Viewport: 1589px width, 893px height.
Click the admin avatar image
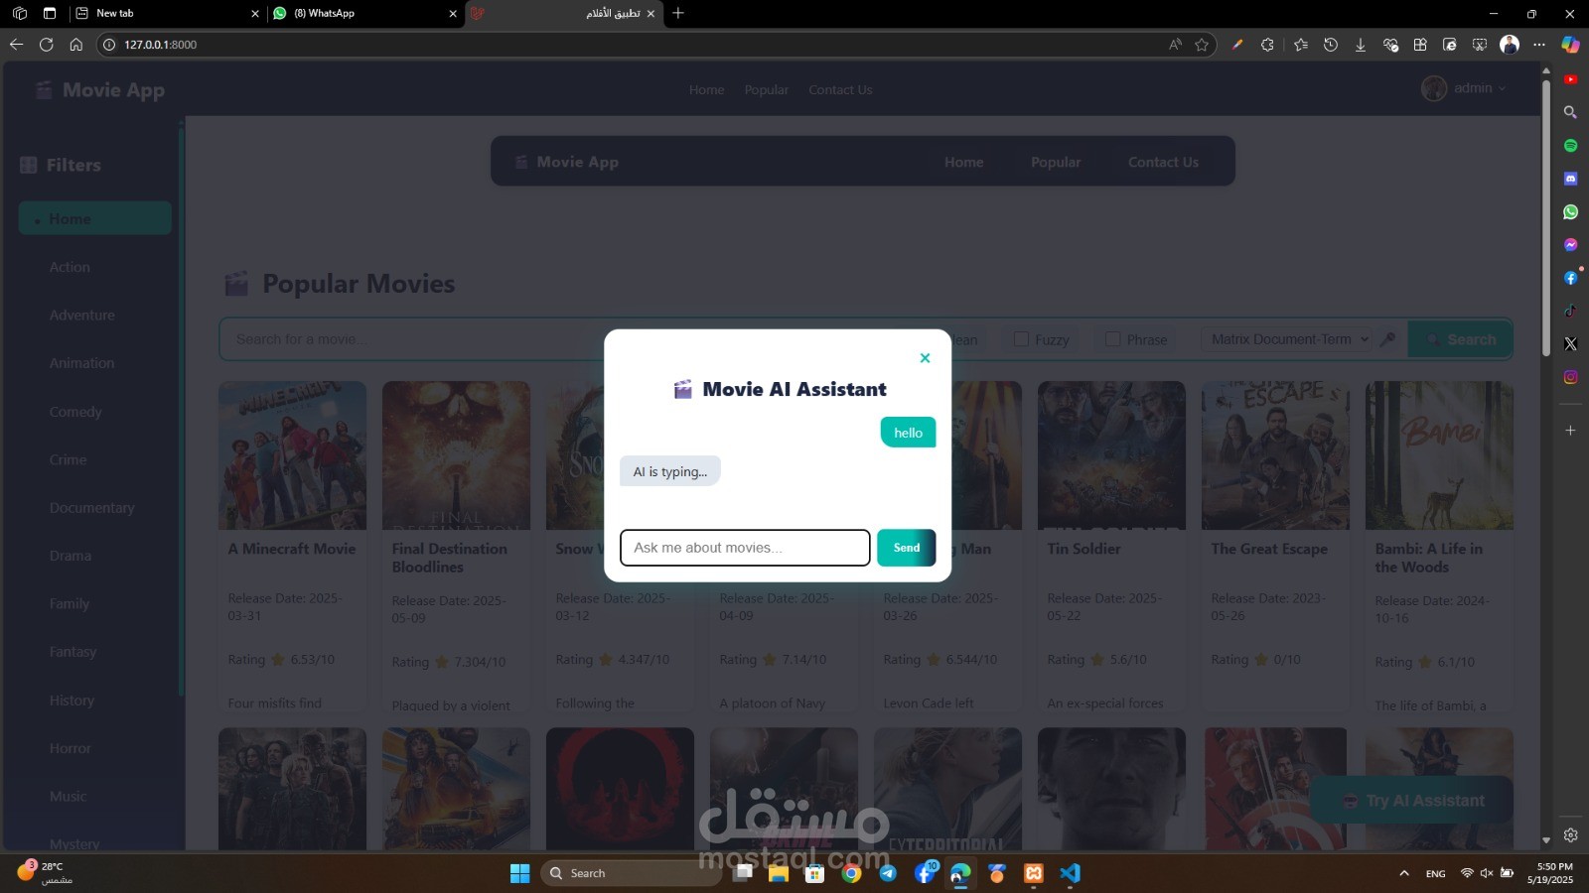(1433, 88)
